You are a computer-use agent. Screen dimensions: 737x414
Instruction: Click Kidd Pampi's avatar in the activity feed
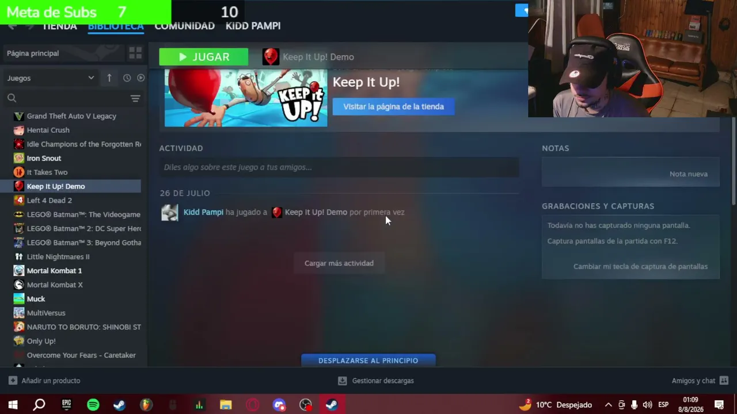(x=169, y=212)
